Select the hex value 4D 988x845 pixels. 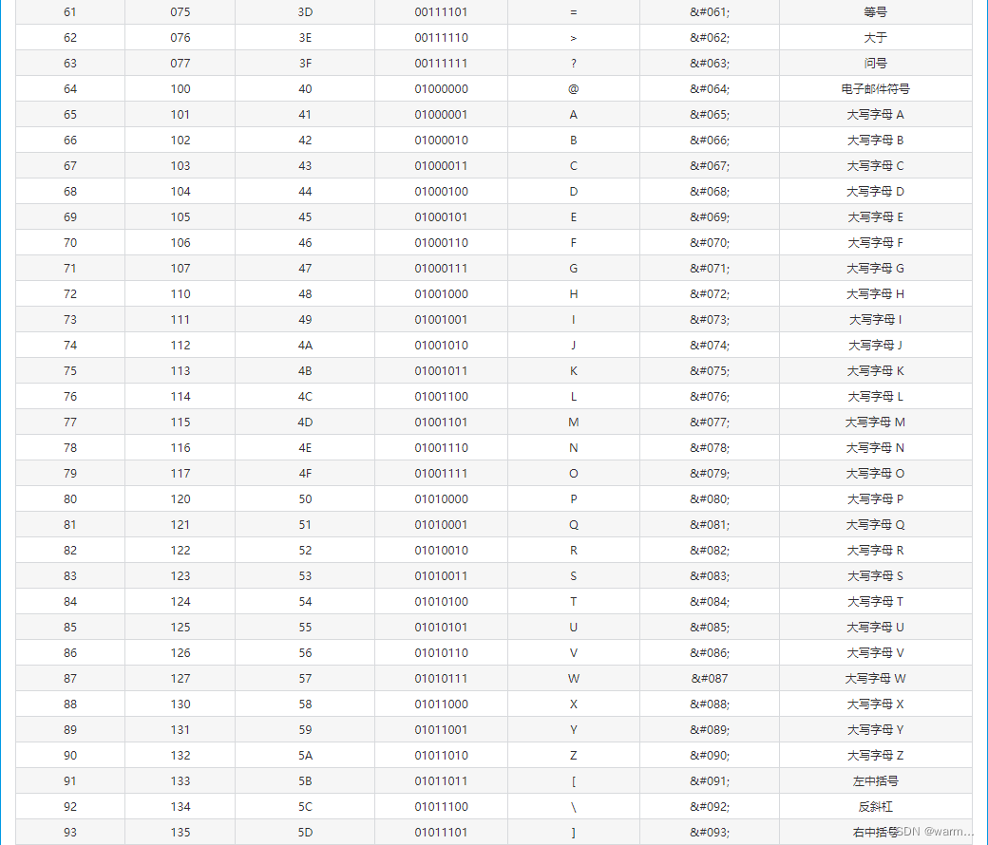point(305,422)
